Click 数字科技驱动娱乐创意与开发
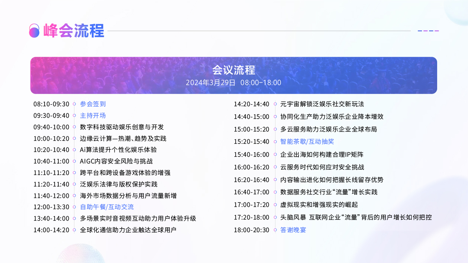The height and width of the screenshot is (263, 468). coord(122,127)
